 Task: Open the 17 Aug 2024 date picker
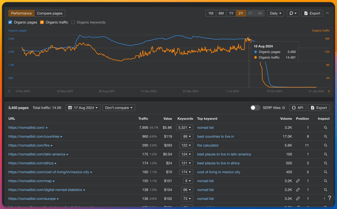point(83,108)
